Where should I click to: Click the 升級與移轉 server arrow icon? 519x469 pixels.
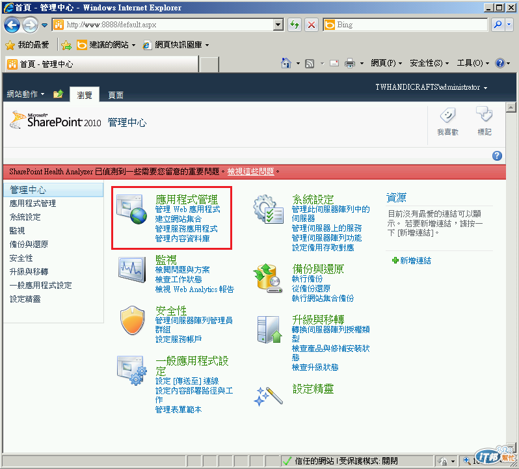pyautogui.click(x=269, y=330)
